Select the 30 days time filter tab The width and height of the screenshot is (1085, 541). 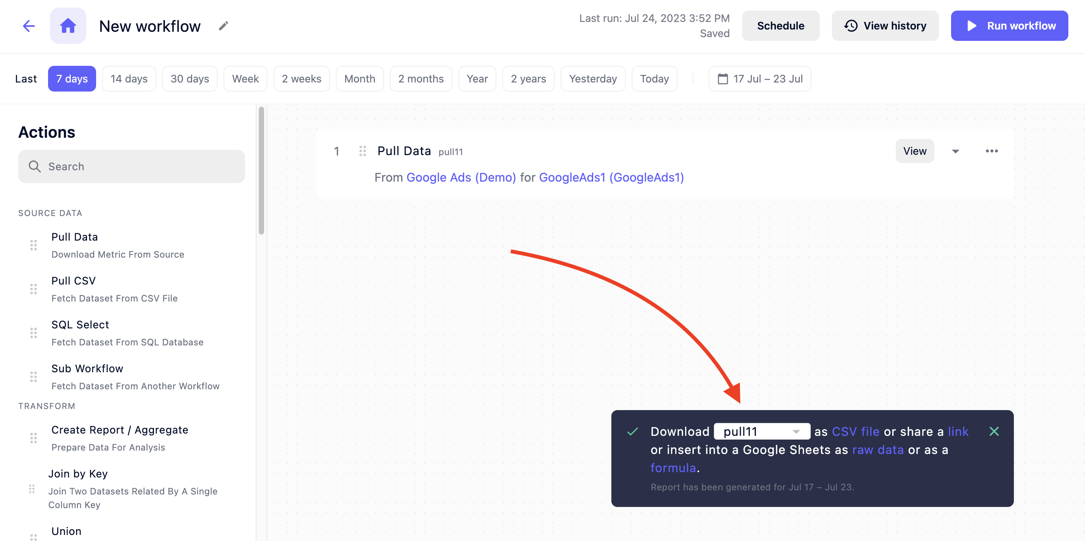(x=190, y=78)
